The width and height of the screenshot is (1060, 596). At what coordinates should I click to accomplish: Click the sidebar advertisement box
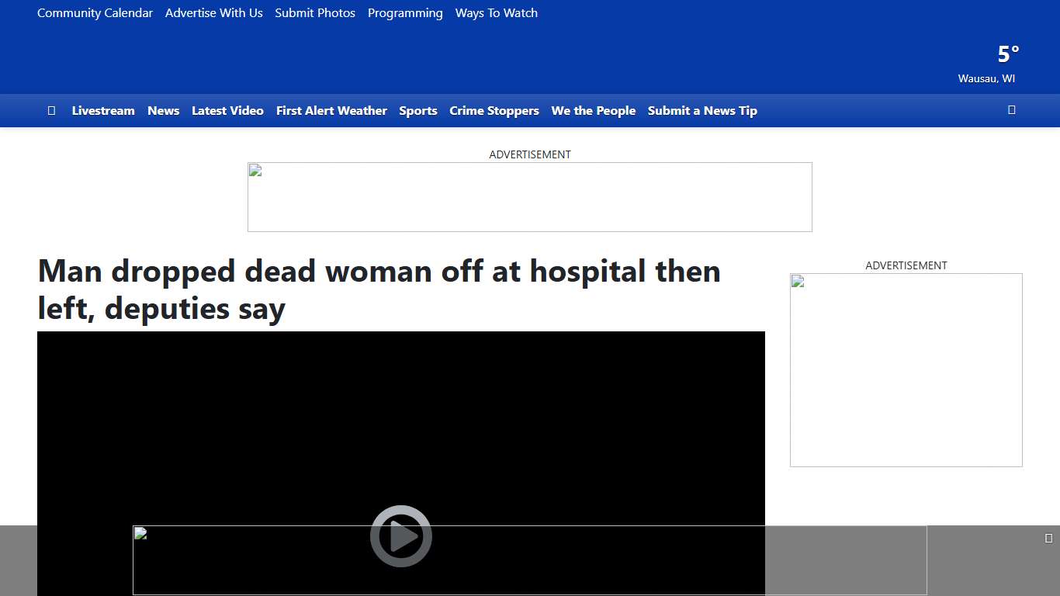coord(906,369)
